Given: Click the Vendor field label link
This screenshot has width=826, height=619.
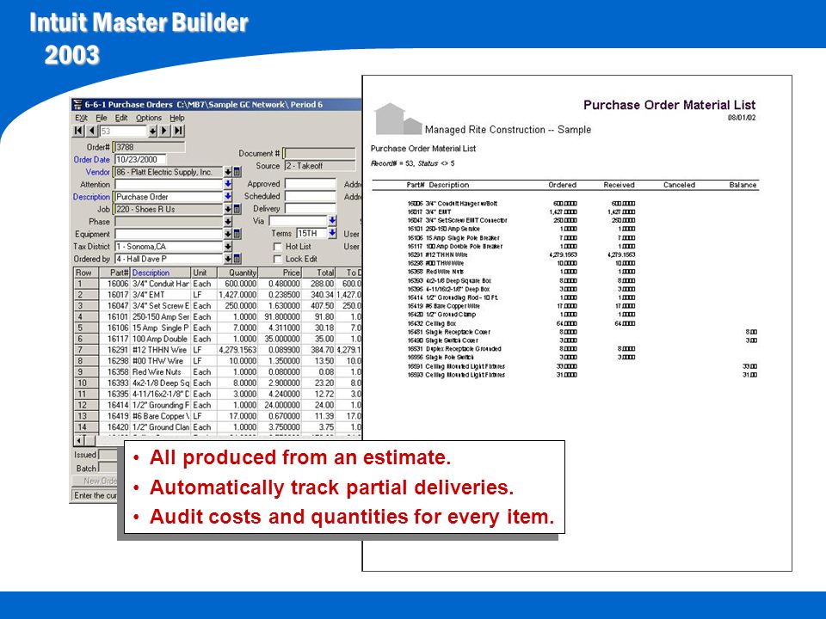Looking at the screenshot, I should [97, 172].
